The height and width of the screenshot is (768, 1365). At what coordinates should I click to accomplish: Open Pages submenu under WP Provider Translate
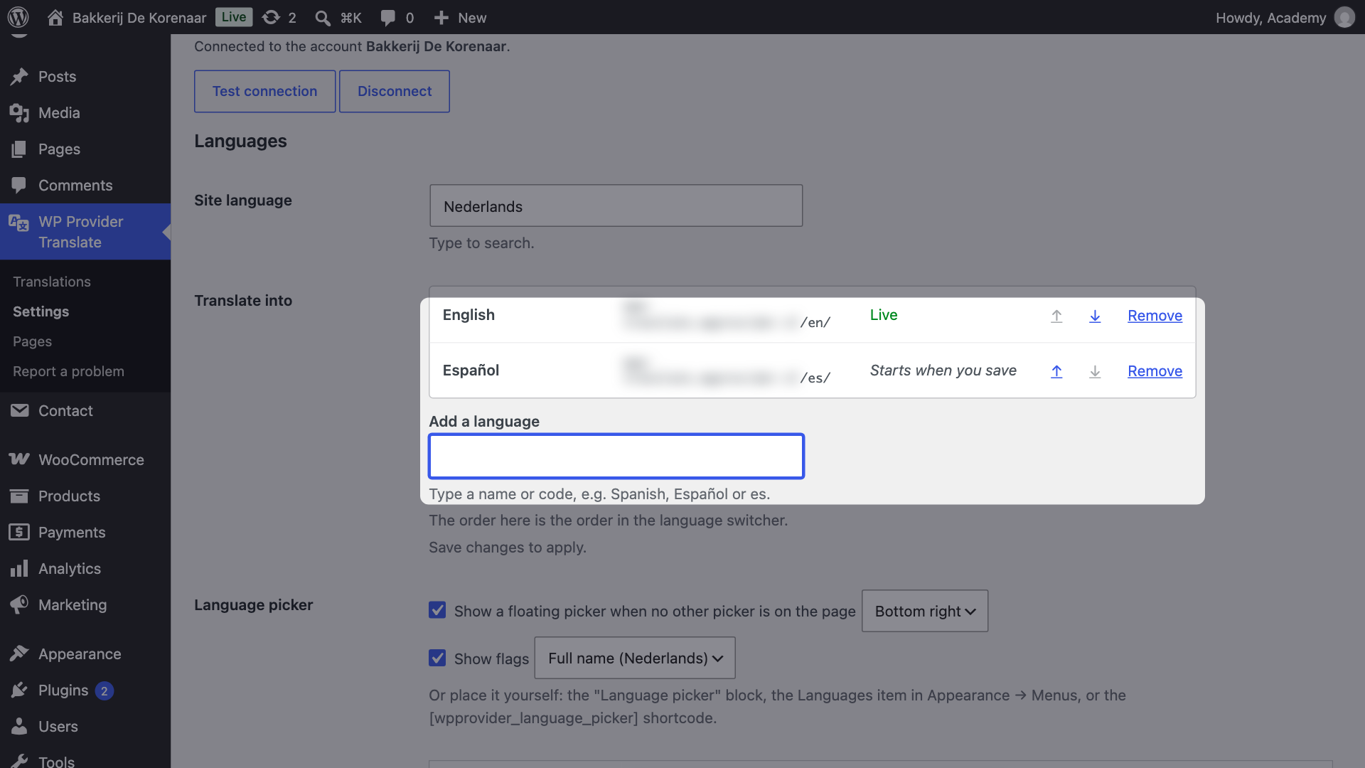tap(33, 341)
